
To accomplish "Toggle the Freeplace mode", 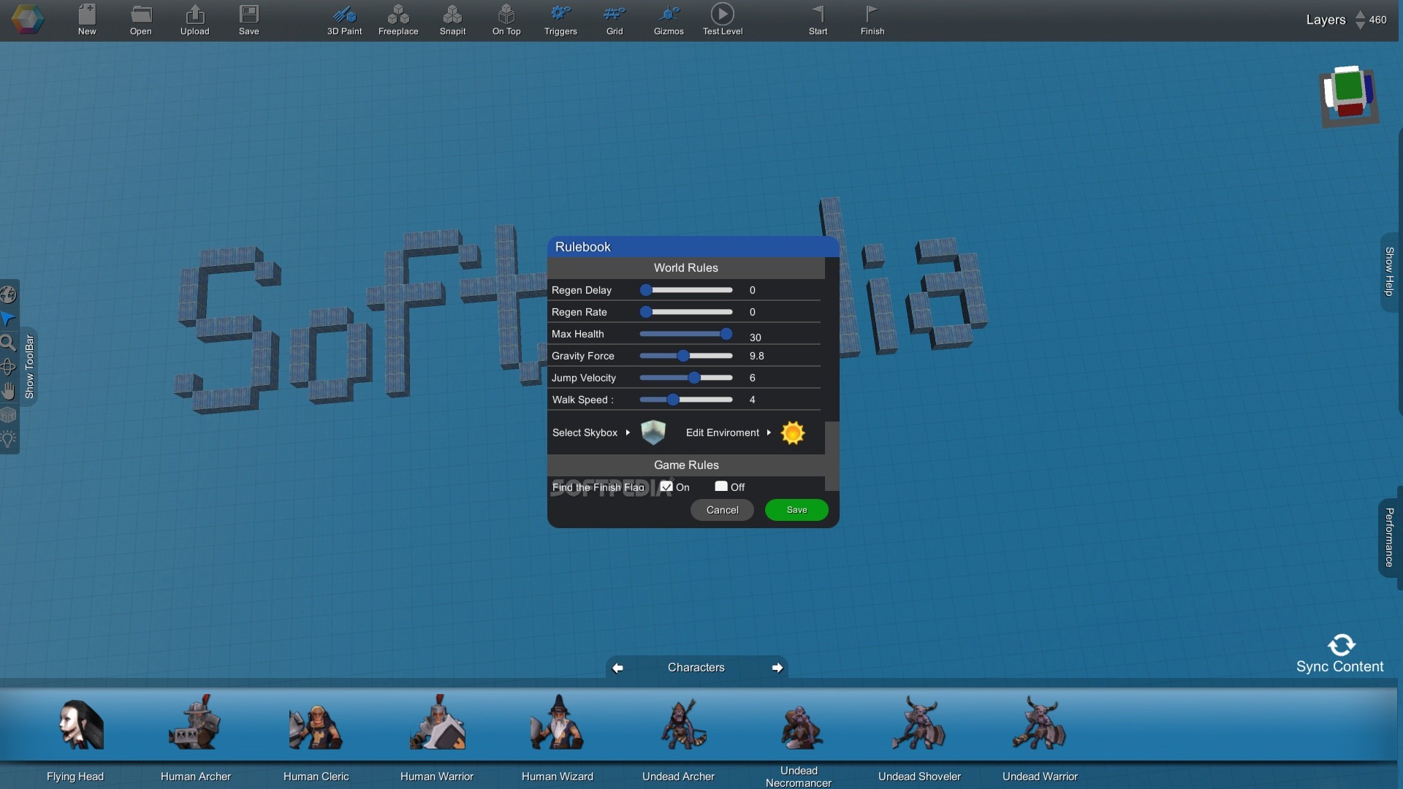I will 398,20.
